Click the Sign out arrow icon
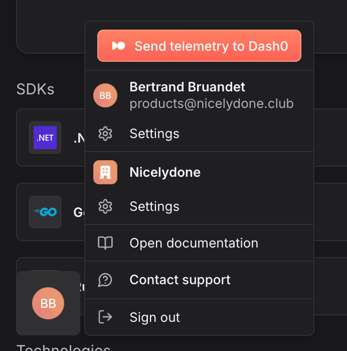Screen dimensions: 347x351 click(x=105, y=317)
